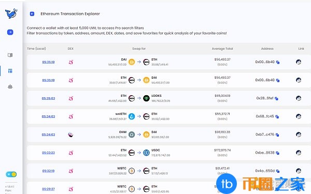This screenshot has width=311, height=194.
Task: Copy address 0x28..9fef
Action: tap(276, 98)
